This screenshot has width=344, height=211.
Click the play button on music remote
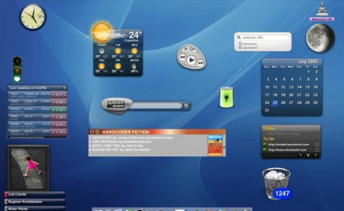(192, 60)
